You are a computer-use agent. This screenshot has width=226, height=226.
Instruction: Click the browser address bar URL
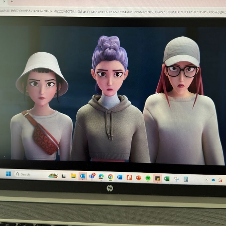pos(113,11)
